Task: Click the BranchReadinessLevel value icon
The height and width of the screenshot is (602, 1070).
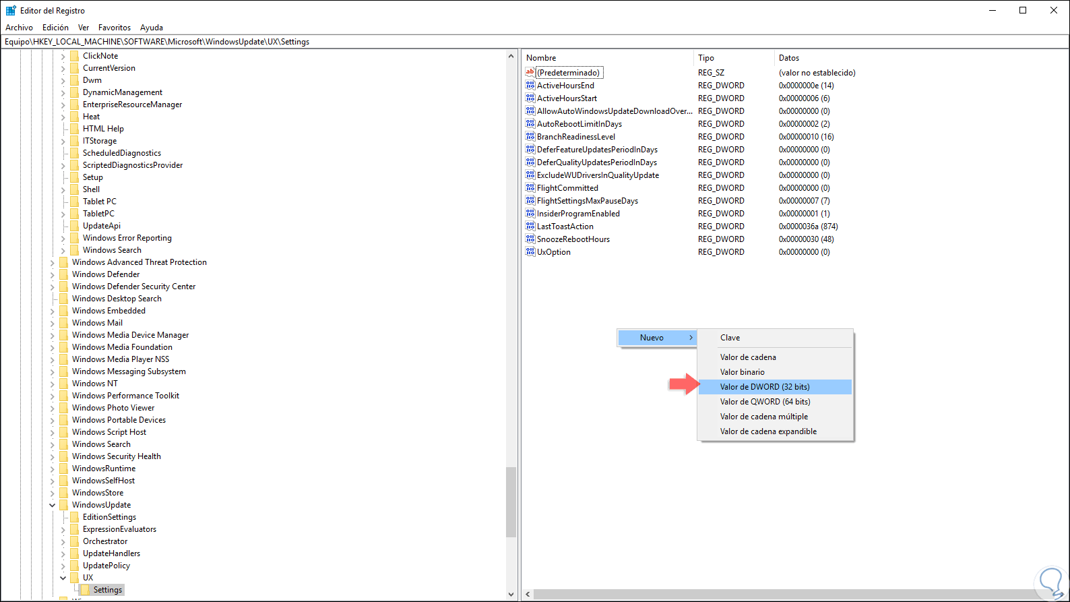Action: (530, 137)
